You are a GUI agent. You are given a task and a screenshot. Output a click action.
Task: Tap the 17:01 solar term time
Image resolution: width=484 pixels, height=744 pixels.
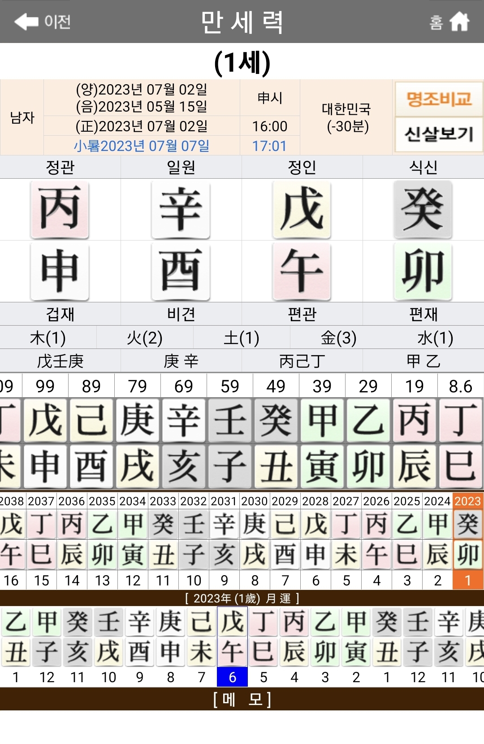click(269, 146)
